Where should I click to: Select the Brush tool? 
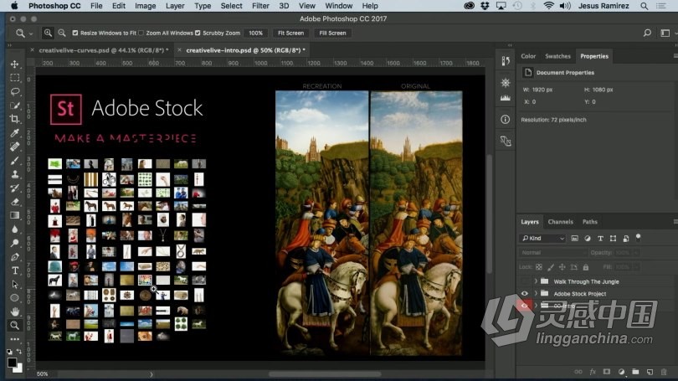pyautogui.click(x=15, y=161)
